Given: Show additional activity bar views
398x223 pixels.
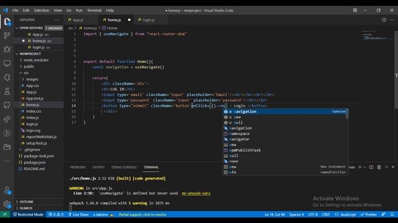Looking at the screenshot, I should [x=7, y=161].
